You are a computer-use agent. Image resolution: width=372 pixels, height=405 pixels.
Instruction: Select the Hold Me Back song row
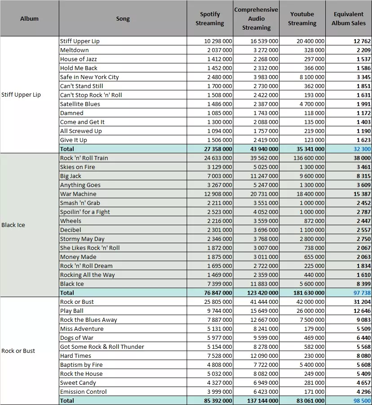coord(123,68)
